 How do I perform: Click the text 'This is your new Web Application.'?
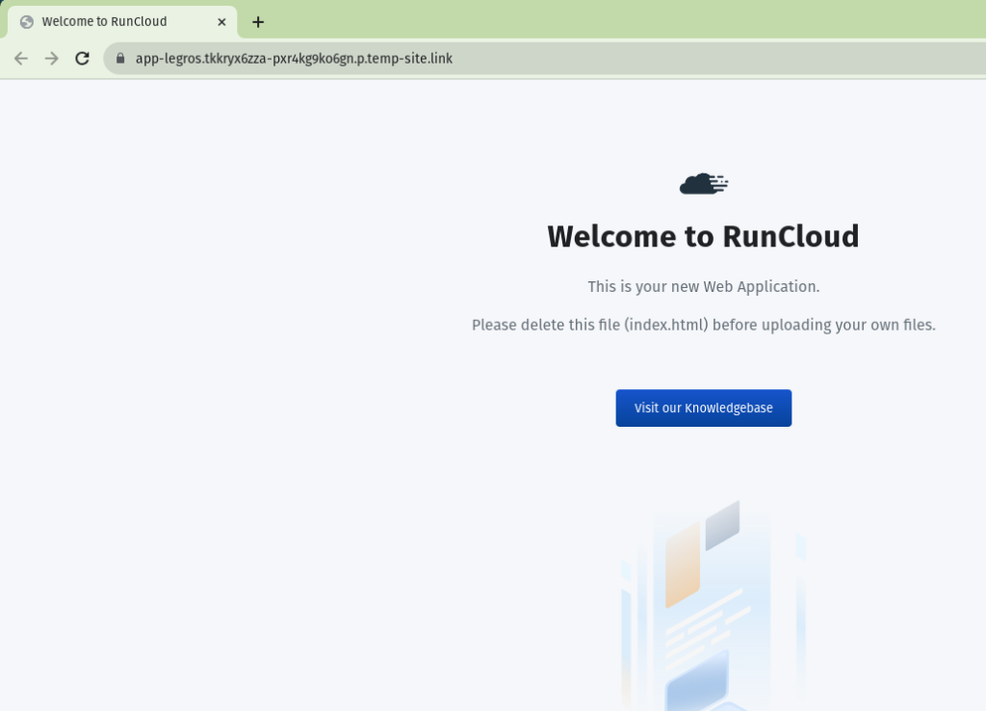coord(704,286)
